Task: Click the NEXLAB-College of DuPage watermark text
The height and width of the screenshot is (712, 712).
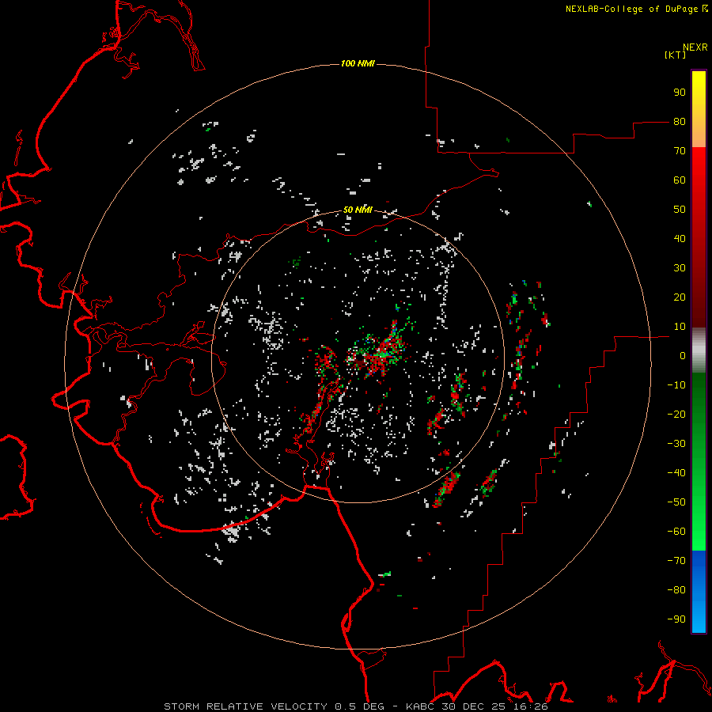Action: (x=636, y=9)
